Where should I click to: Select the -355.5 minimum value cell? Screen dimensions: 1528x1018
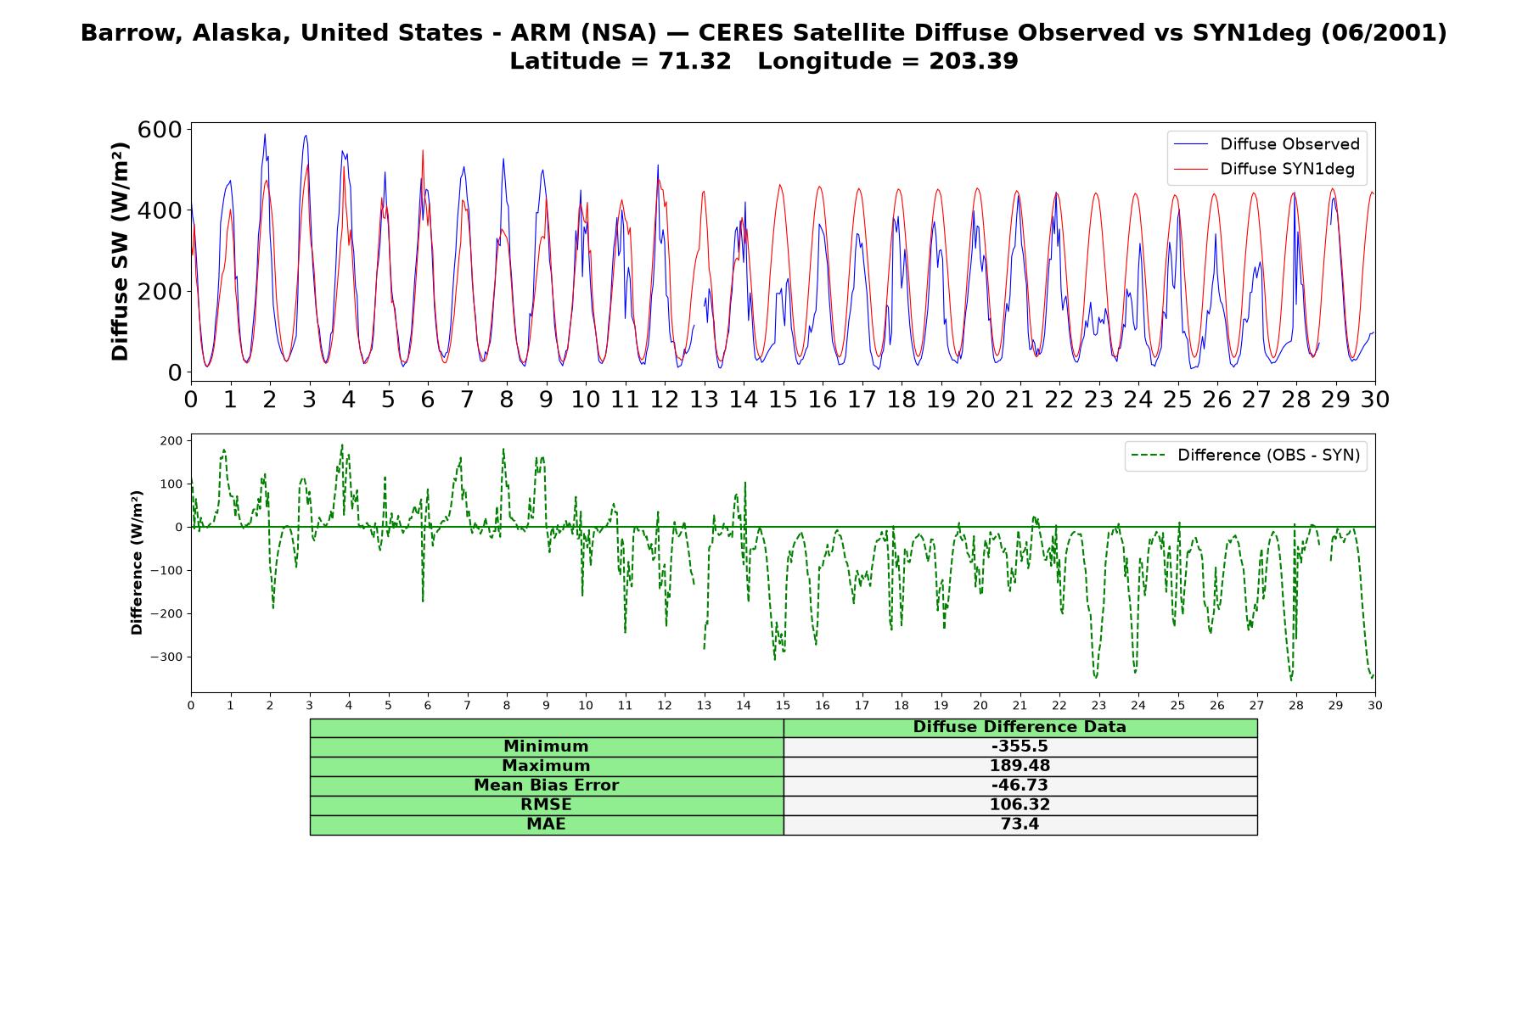pyautogui.click(x=1020, y=747)
